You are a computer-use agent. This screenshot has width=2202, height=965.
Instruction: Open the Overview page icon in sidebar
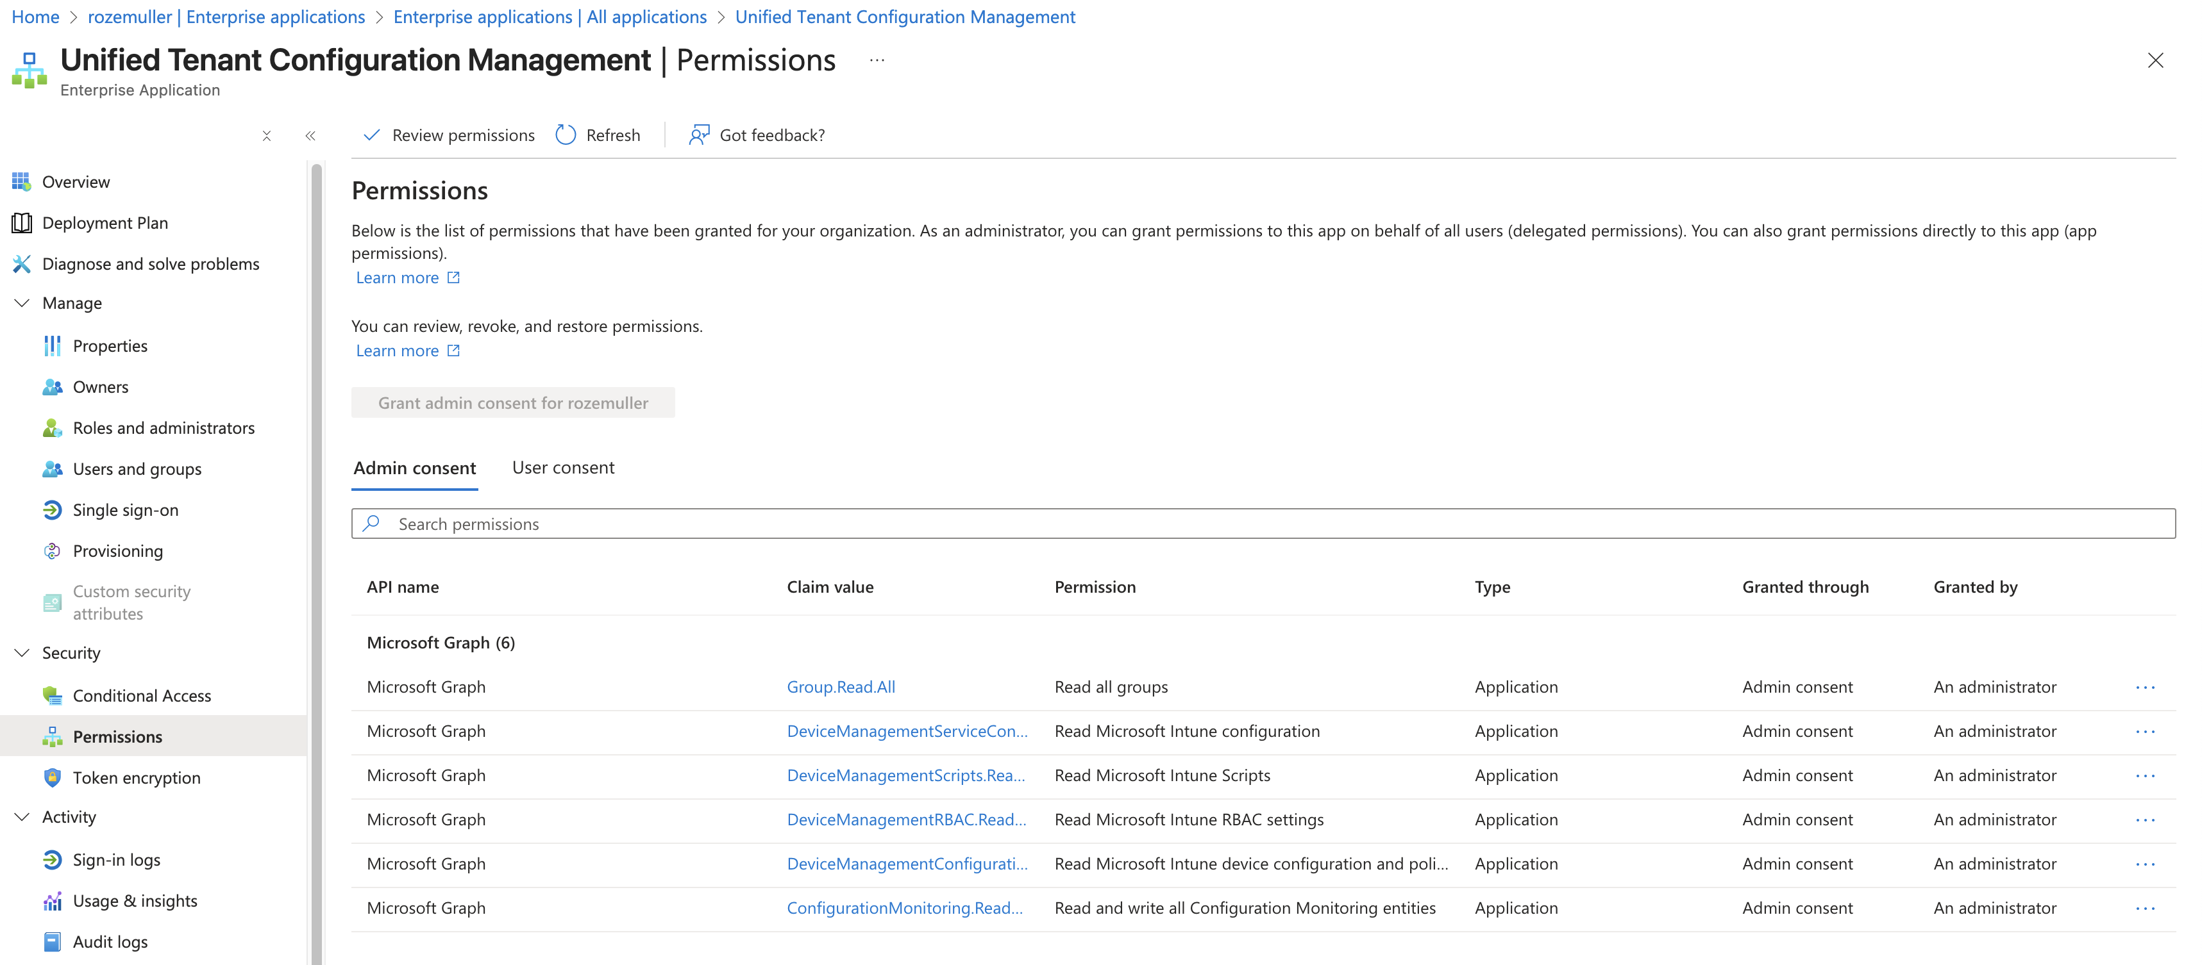[x=21, y=182]
